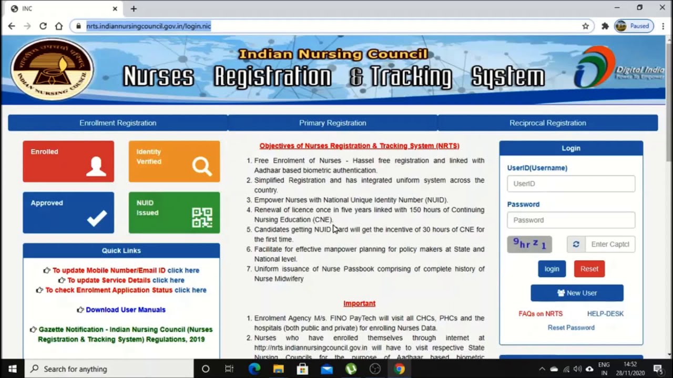Open the Reciprocal Registration tab
Image resolution: width=673 pixels, height=378 pixels.
click(547, 123)
